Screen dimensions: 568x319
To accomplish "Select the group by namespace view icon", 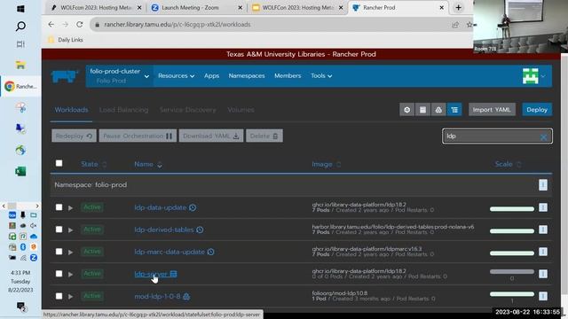I will point(454,110).
